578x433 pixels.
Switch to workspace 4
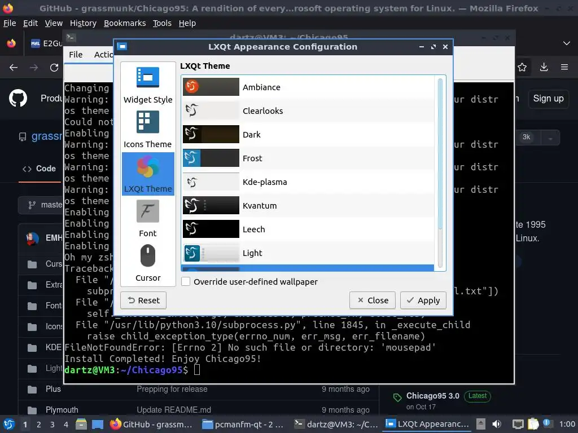(66, 425)
